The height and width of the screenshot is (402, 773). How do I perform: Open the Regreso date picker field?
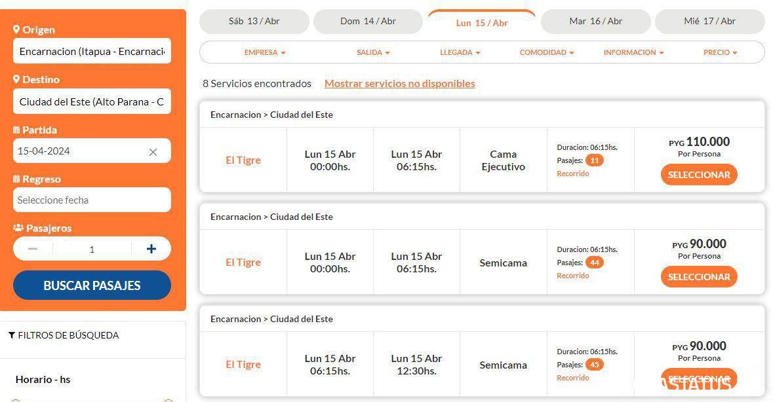pos(92,200)
